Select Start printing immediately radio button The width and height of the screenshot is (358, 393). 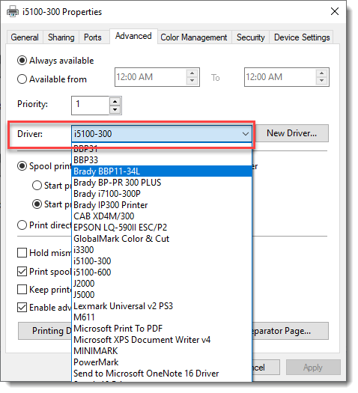click(37, 204)
